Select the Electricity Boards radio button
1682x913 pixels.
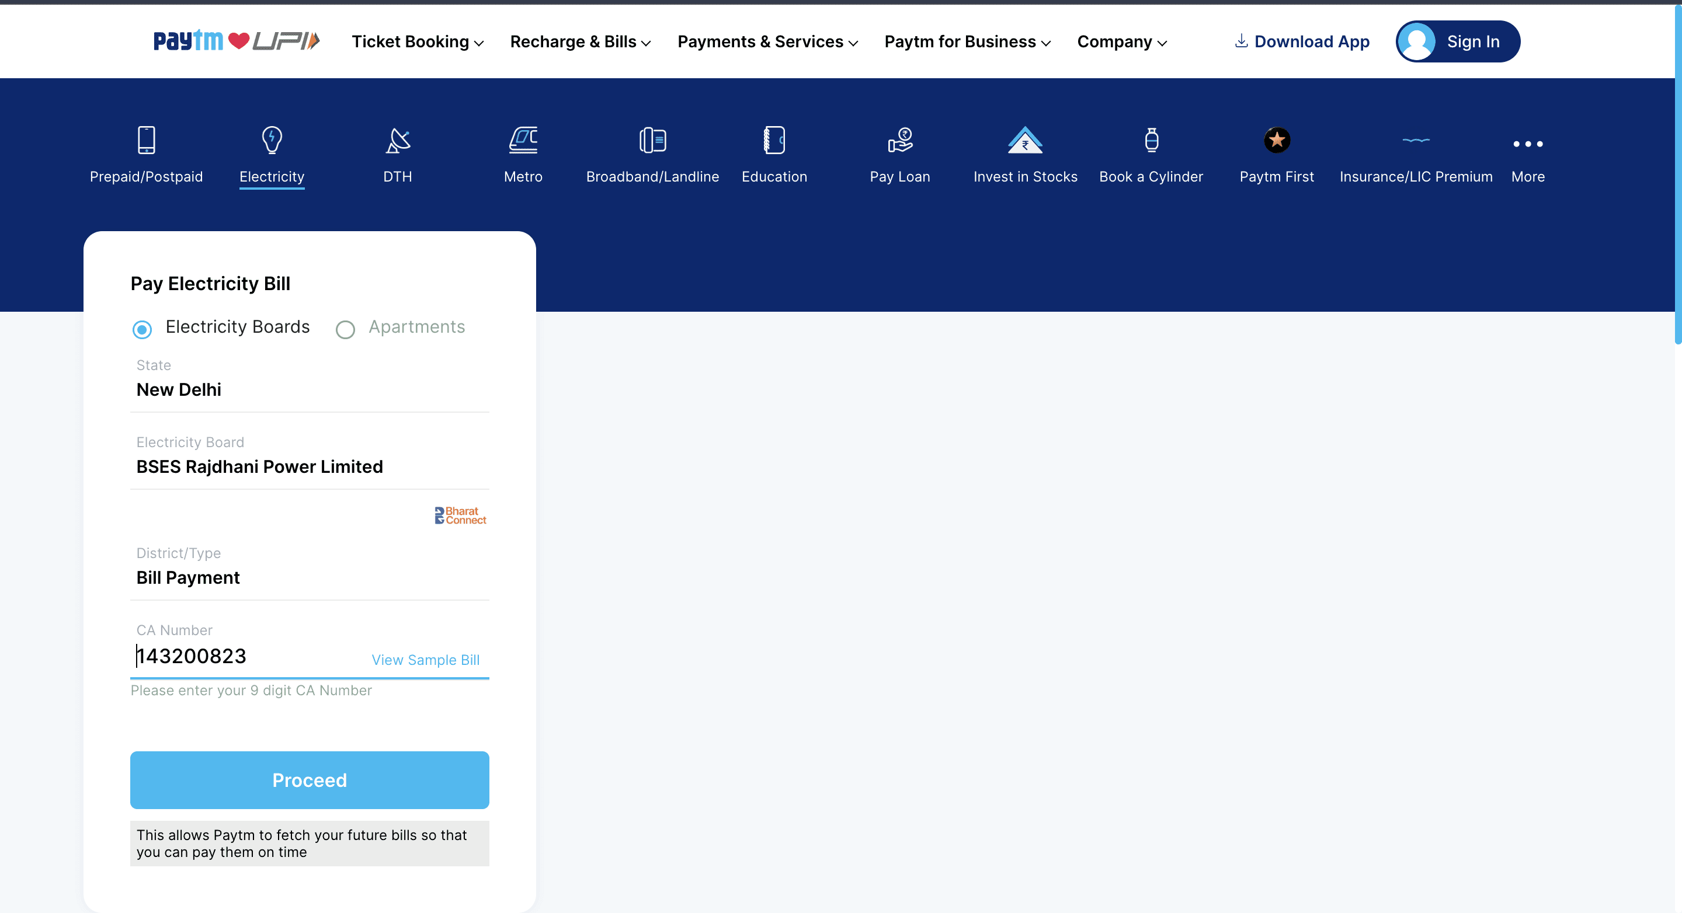click(143, 329)
